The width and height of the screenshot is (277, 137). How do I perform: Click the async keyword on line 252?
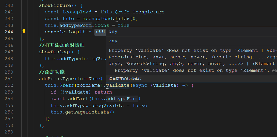click(140, 85)
